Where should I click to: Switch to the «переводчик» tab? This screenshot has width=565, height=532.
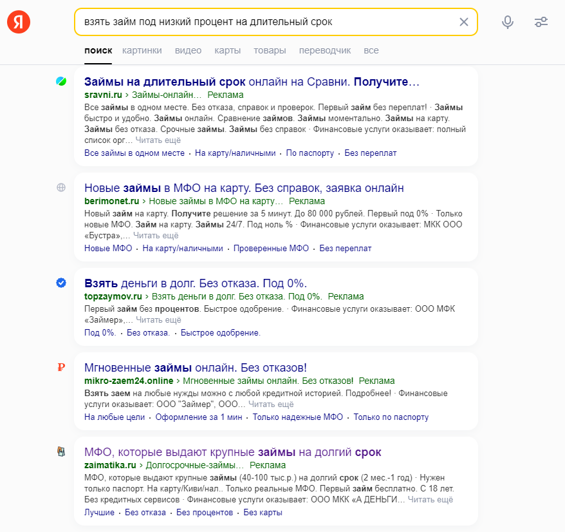point(325,50)
